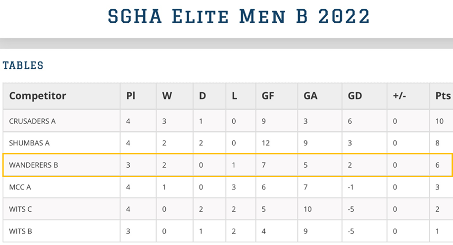453x245 pixels.
Task: Select the WITS C team name
Action: [x=20, y=209]
